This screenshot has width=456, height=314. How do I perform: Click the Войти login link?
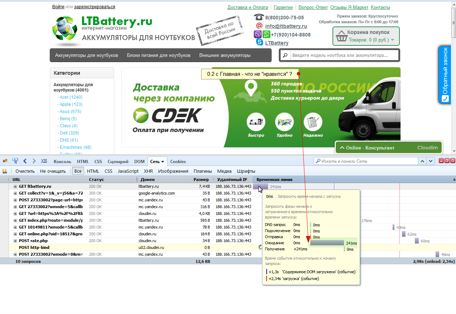point(58,6)
